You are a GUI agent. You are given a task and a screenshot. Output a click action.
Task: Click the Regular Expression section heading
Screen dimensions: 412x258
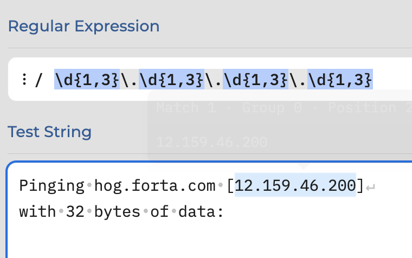(84, 26)
